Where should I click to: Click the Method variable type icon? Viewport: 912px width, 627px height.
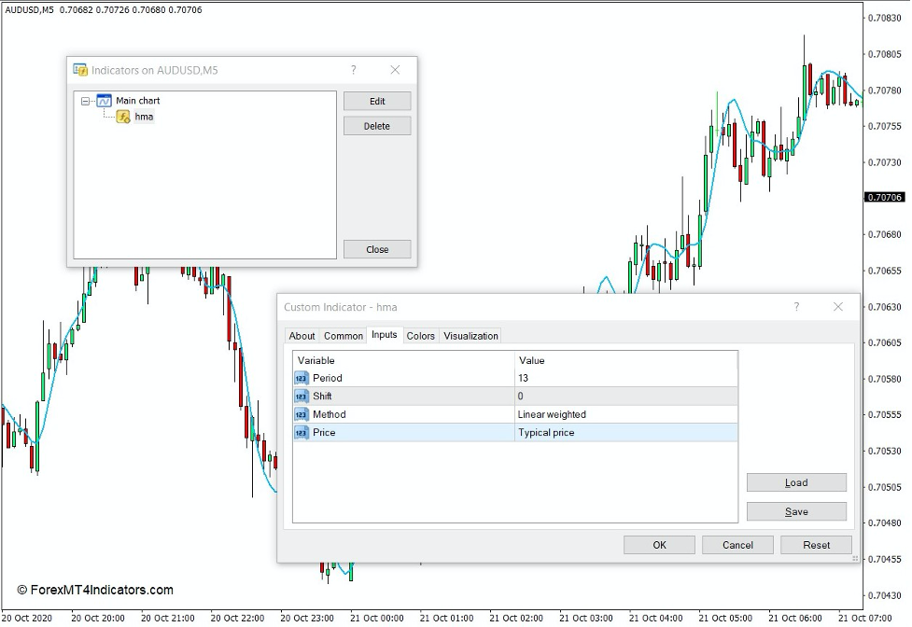point(302,414)
